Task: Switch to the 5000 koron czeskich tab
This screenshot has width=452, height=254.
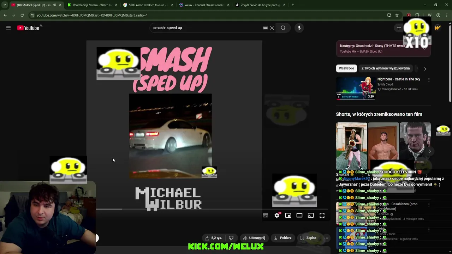Action: [x=148, y=5]
